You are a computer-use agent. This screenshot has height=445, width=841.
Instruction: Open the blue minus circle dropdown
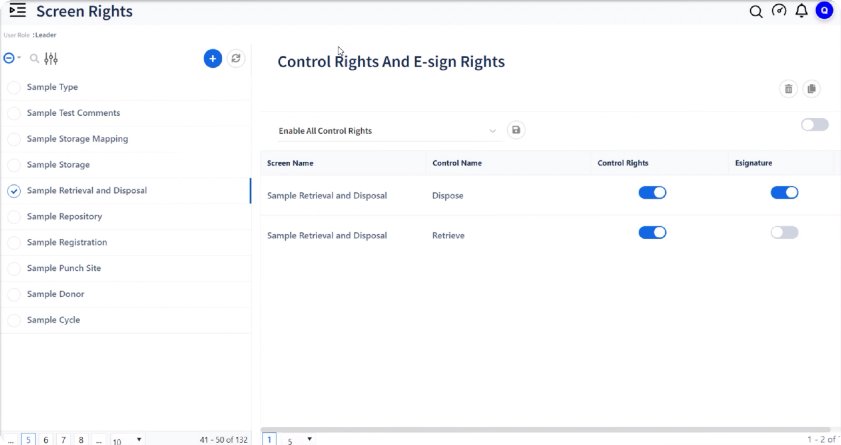point(12,58)
